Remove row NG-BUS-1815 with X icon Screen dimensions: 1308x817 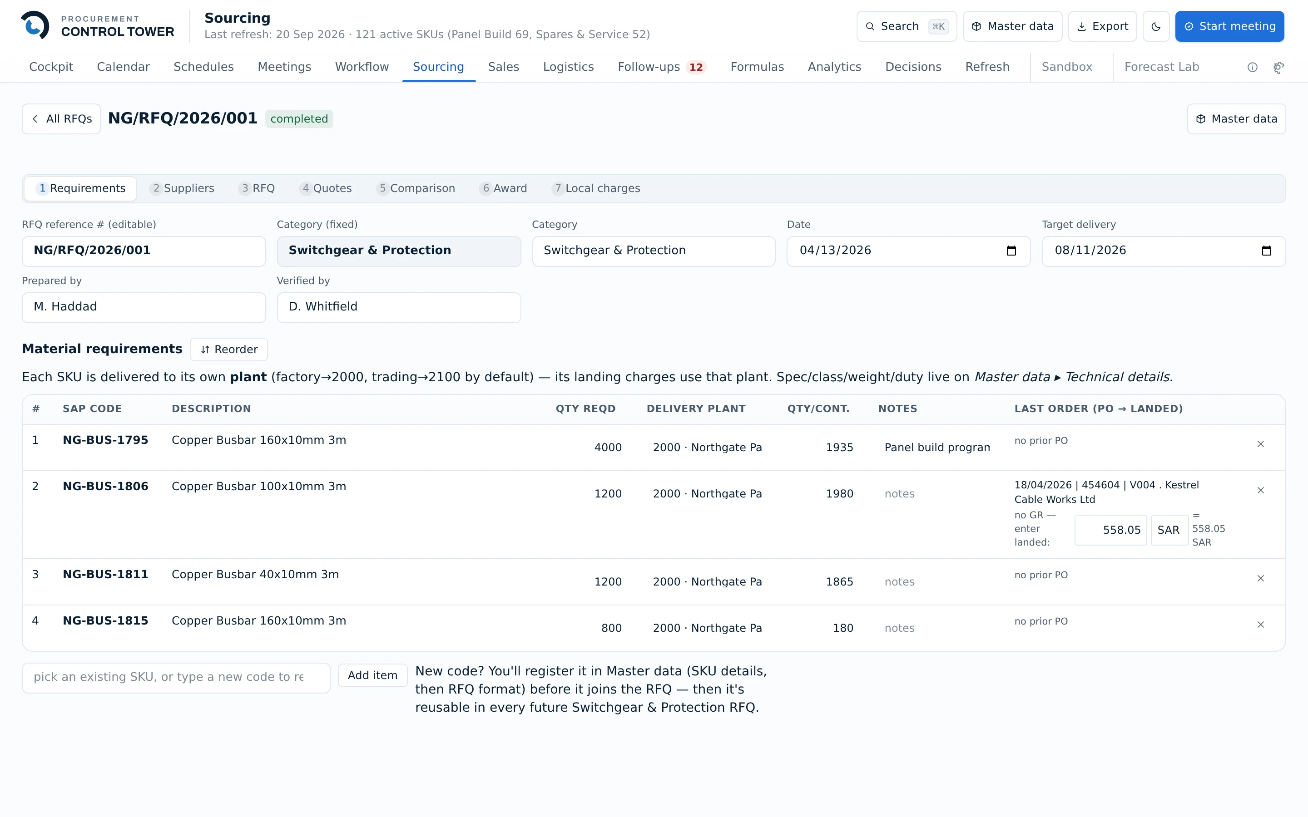pos(1260,625)
